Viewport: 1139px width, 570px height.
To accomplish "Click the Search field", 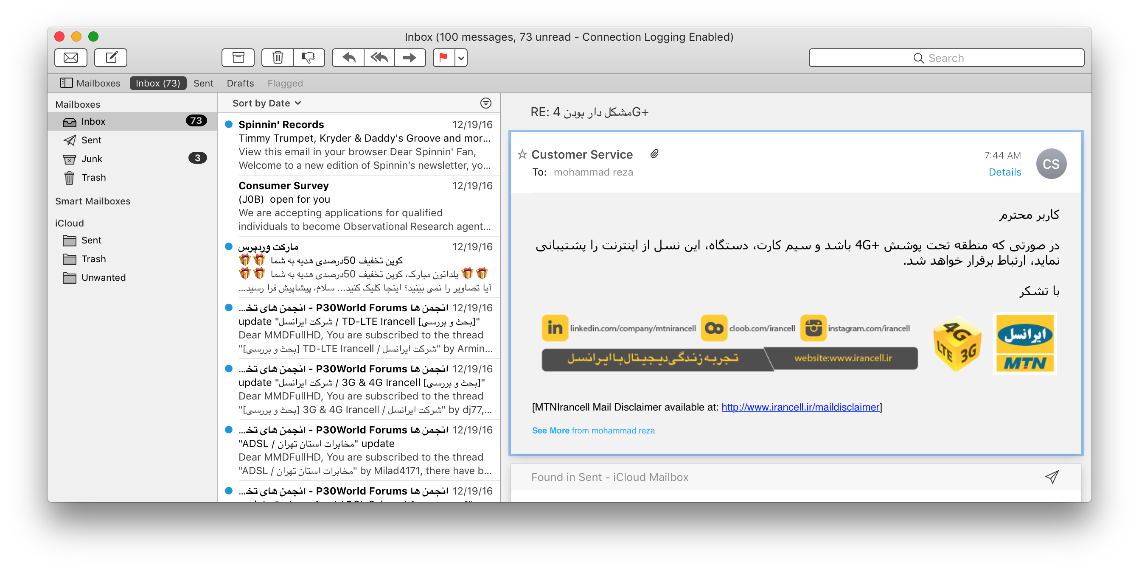I will 946,58.
